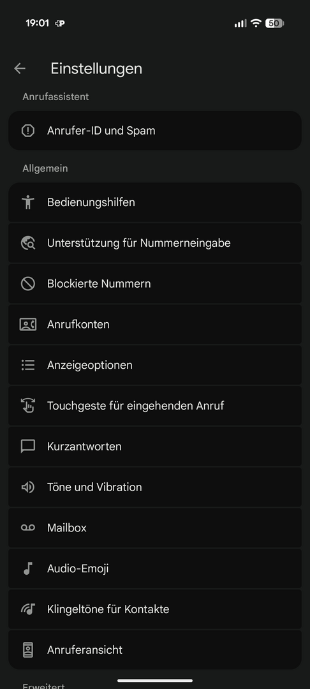The image size is (310, 689).
Task: Tap the music note icon for Audio-Emoji
Action: point(28,568)
